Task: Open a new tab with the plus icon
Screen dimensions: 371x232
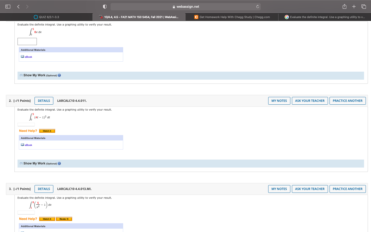Action: (354, 6)
